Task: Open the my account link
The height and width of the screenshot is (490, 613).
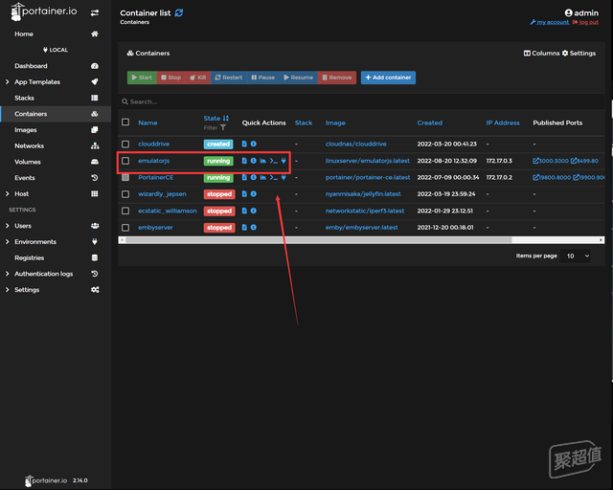Action: pyautogui.click(x=550, y=22)
